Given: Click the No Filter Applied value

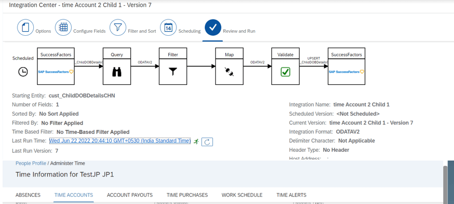Looking at the screenshot, I should coord(62,123).
